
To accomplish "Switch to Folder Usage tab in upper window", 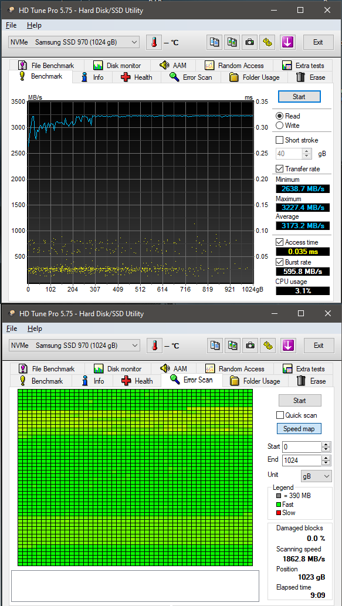I will tap(254, 77).
